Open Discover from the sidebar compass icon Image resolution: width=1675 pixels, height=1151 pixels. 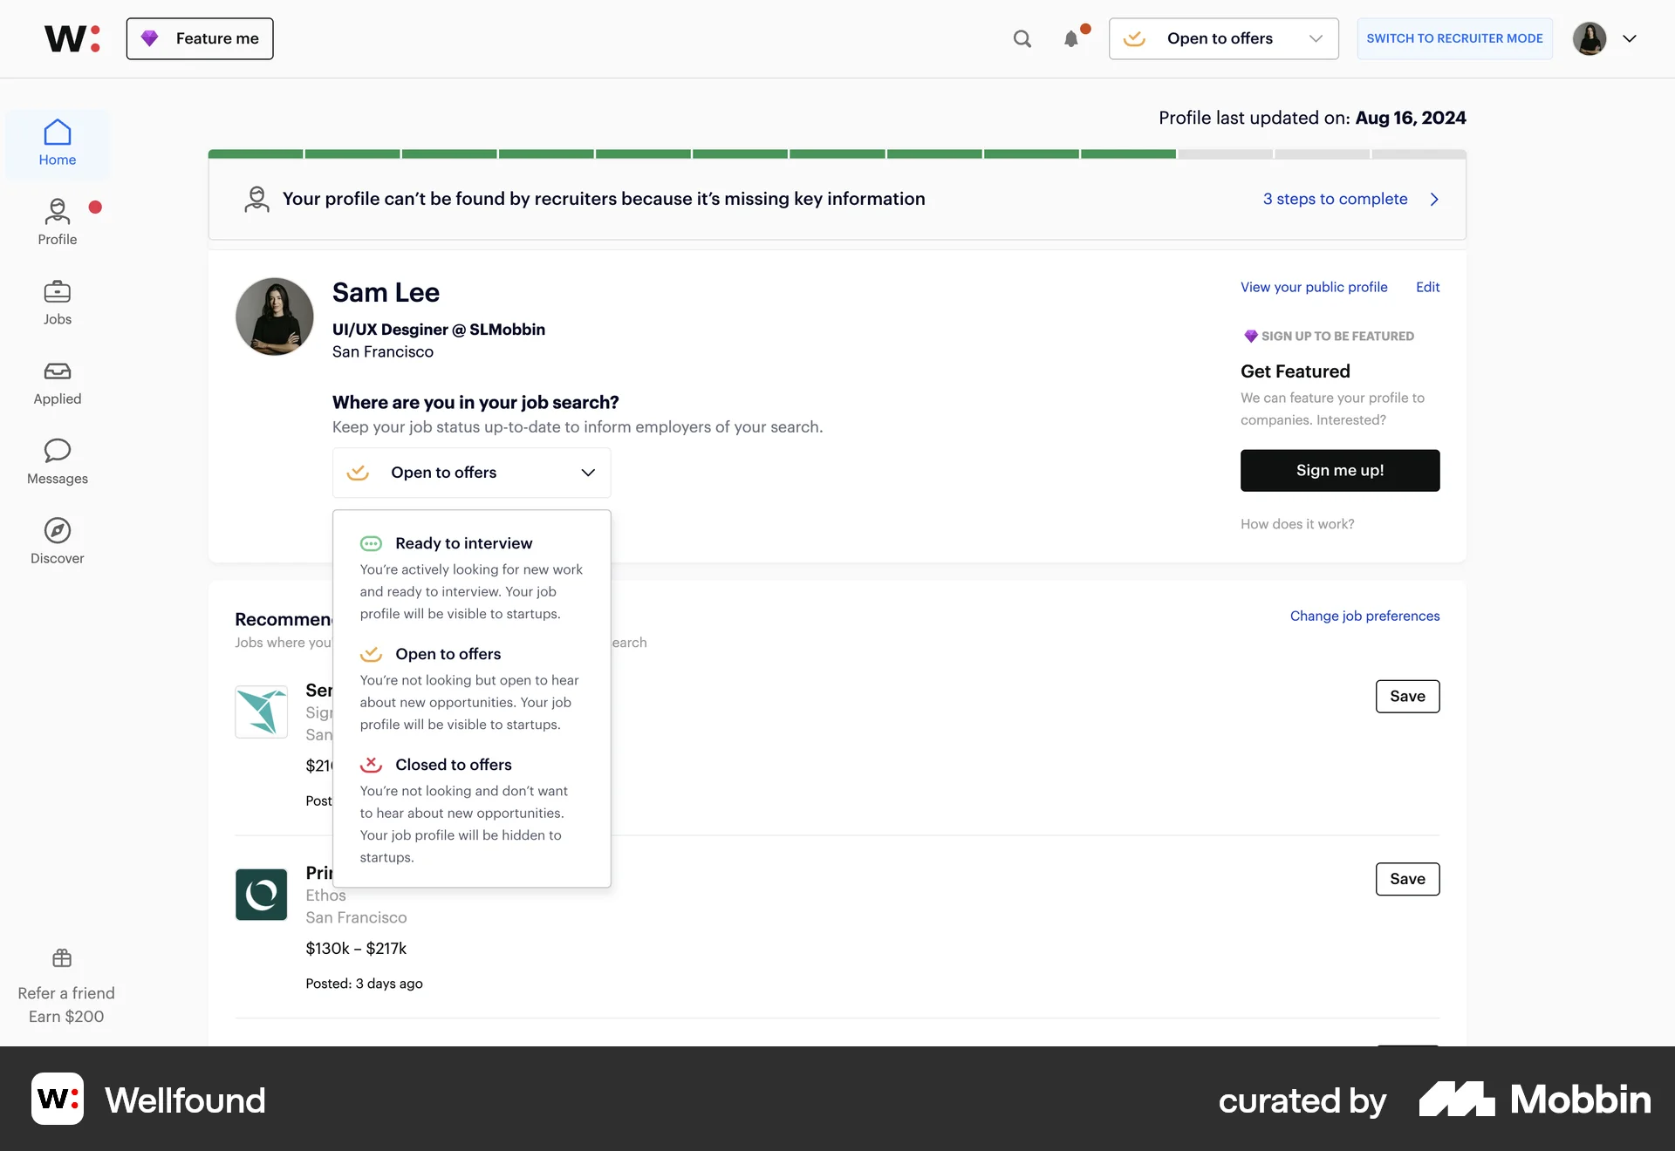[x=57, y=541]
